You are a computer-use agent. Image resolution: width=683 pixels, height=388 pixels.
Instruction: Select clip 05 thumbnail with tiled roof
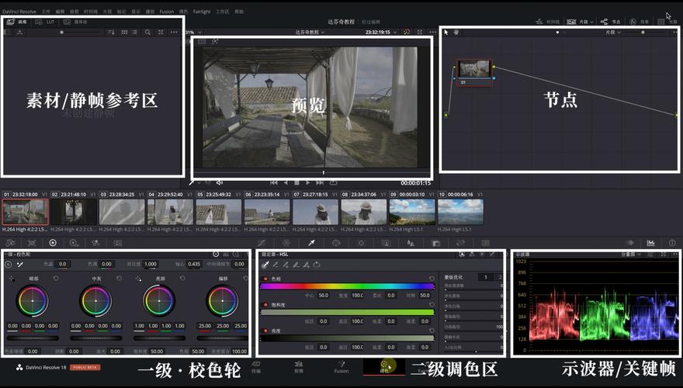pos(219,212)
